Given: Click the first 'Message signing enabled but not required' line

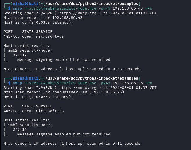Looking at the screenshot, I should (64, 60).
